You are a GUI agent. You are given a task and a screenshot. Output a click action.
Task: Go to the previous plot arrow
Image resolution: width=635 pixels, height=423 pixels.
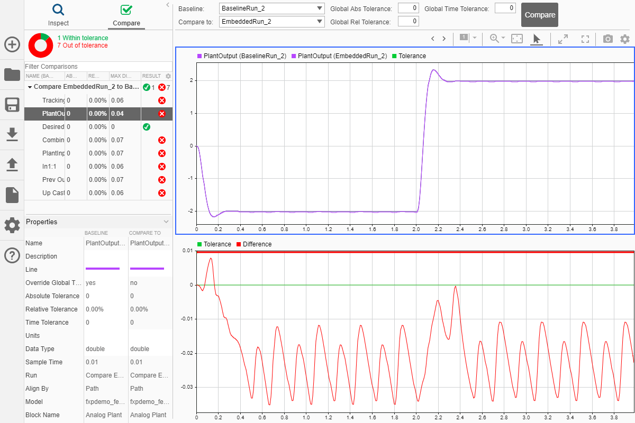pos(432,39)
